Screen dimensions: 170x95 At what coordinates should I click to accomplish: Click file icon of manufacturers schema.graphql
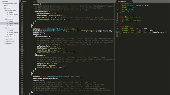(7, 15)
